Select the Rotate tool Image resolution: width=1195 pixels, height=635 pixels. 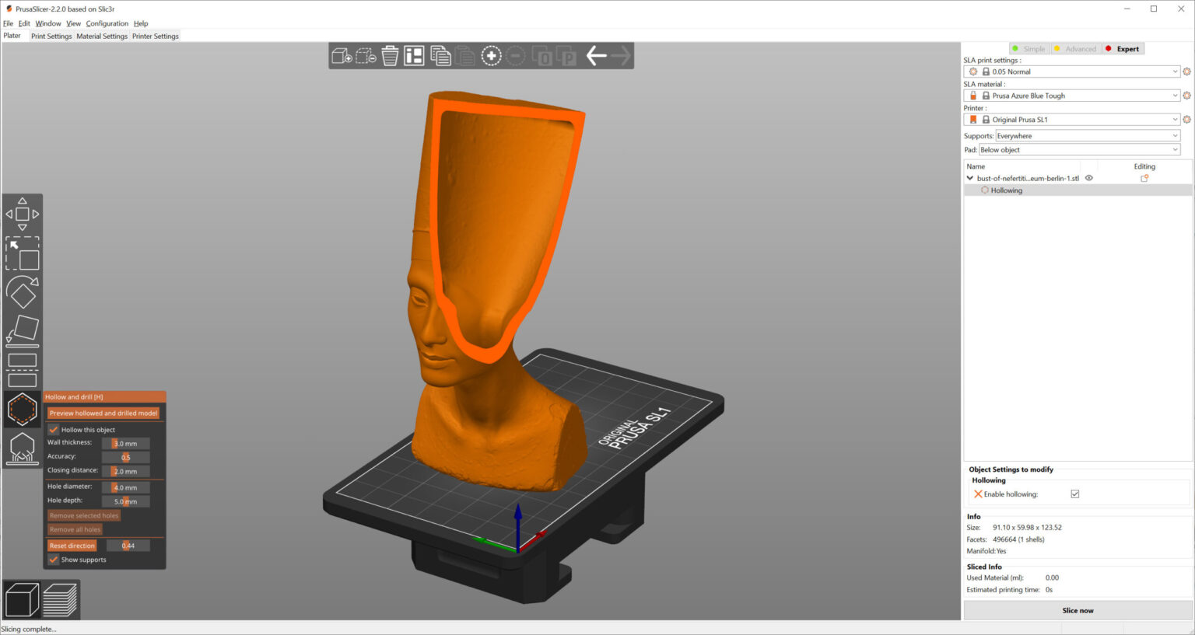[23, 293]
